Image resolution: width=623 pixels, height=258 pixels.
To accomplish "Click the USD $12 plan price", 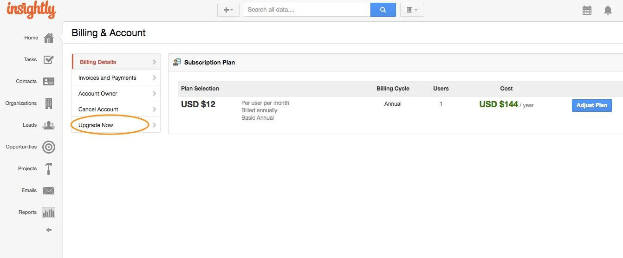I will tap(198, 104).
